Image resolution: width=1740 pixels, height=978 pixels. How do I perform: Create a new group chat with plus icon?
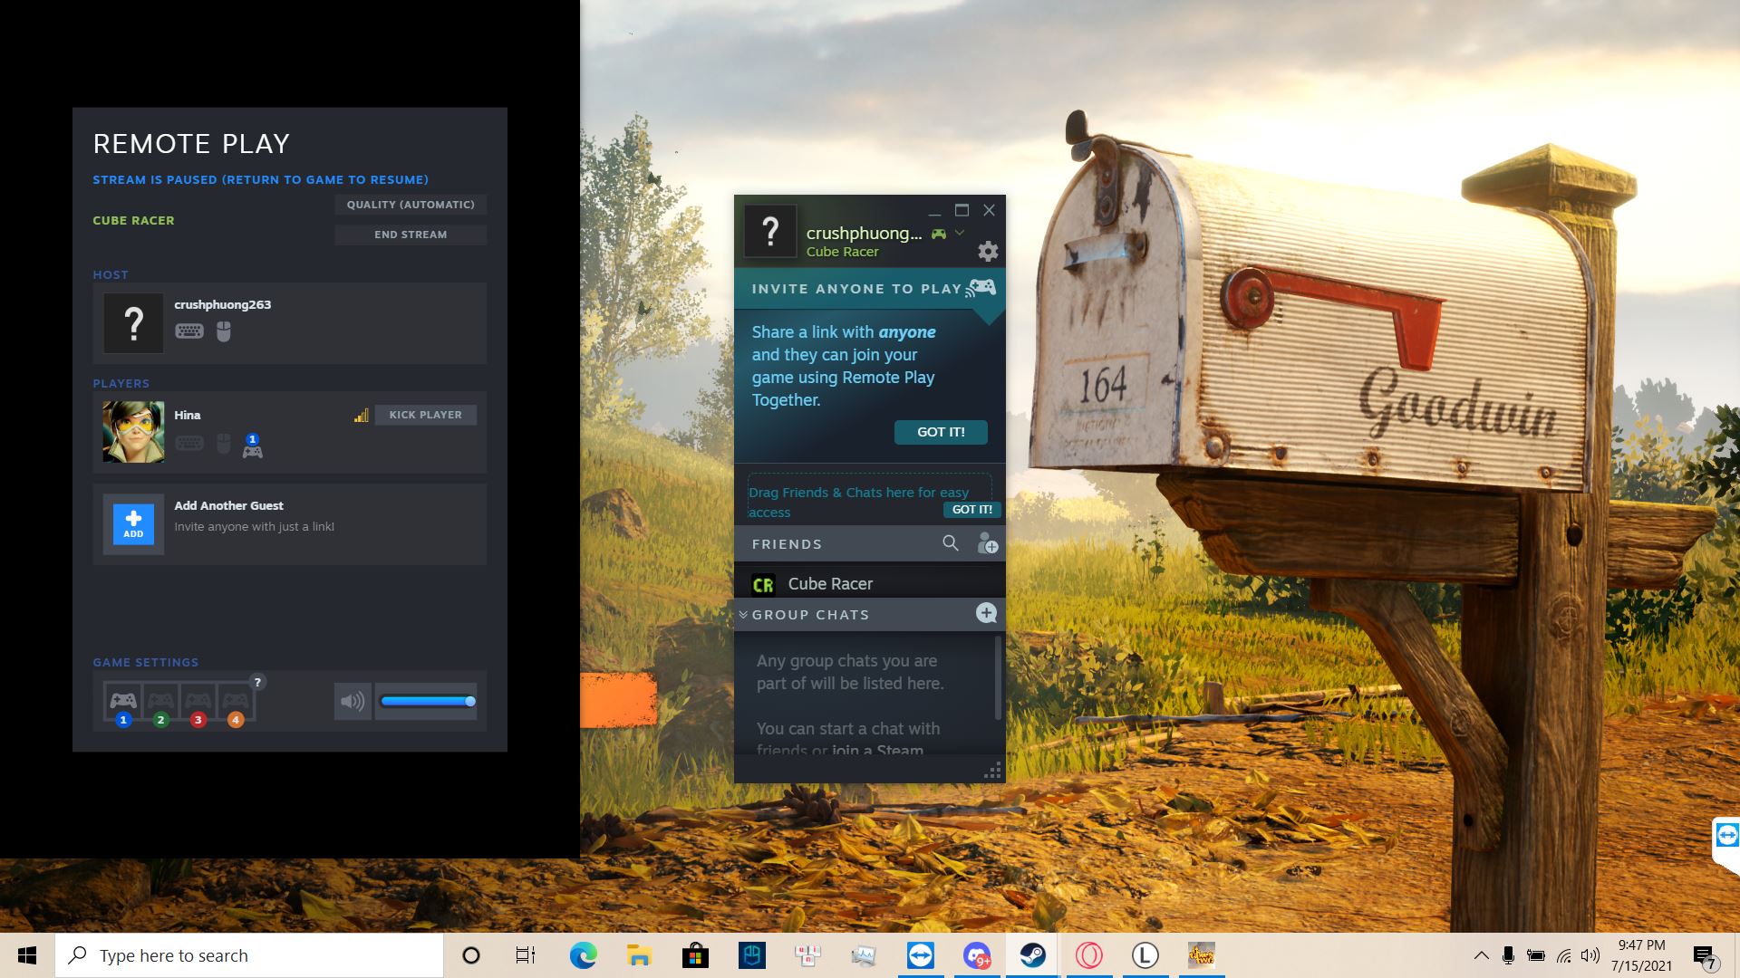click(x=986, y=613)
